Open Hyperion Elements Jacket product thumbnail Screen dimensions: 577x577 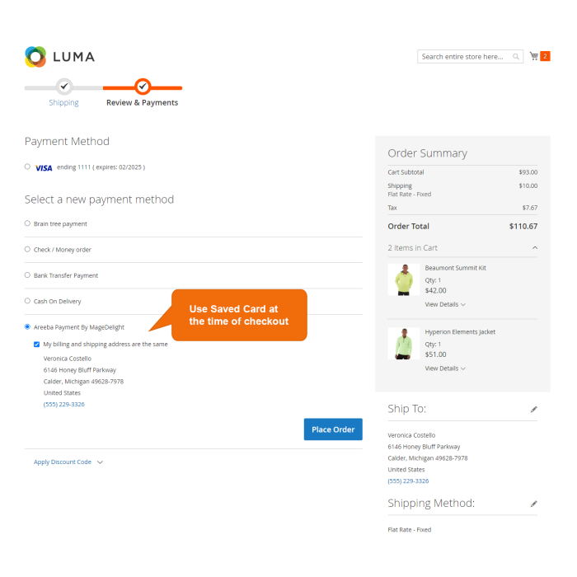coord(404,344)
